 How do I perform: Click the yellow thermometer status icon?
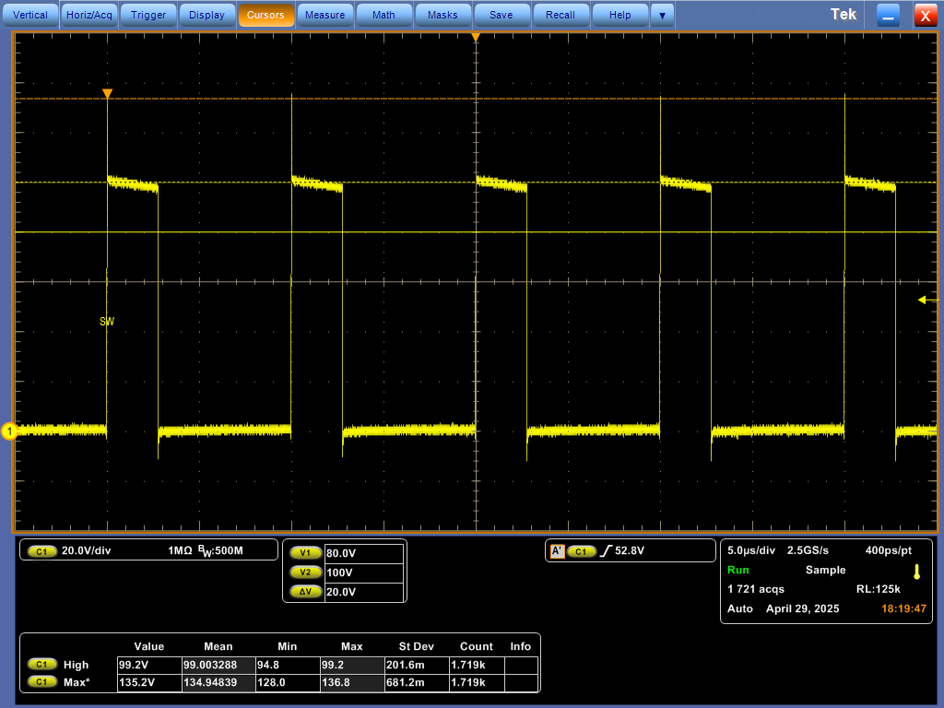pos(916,572)
